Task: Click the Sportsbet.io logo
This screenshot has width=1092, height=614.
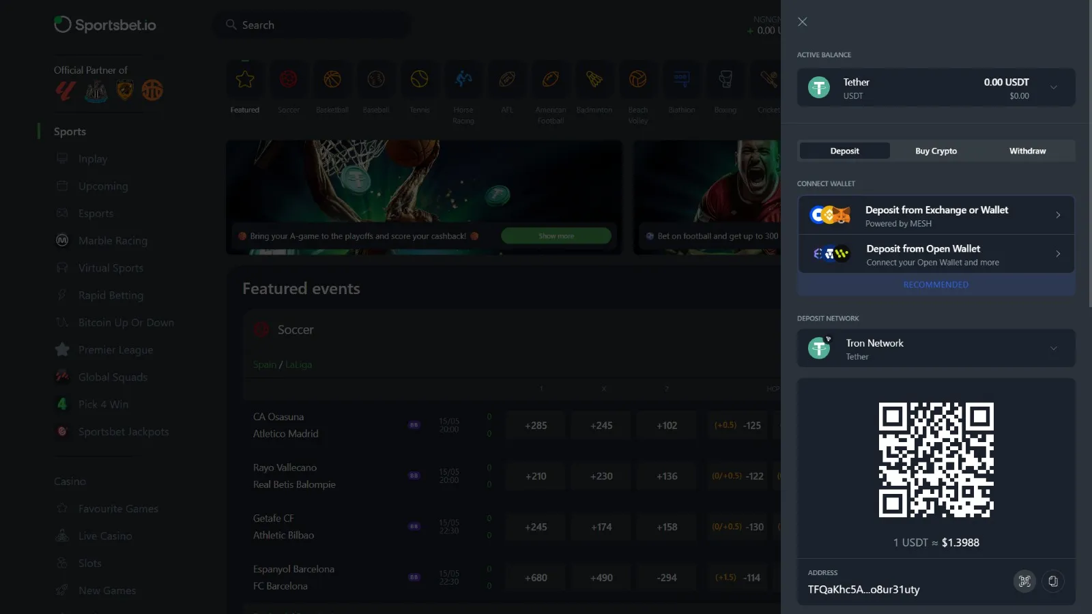Action: pyautogui.click(x=105, y=25)
